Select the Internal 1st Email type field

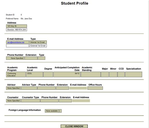coord(38,42)
